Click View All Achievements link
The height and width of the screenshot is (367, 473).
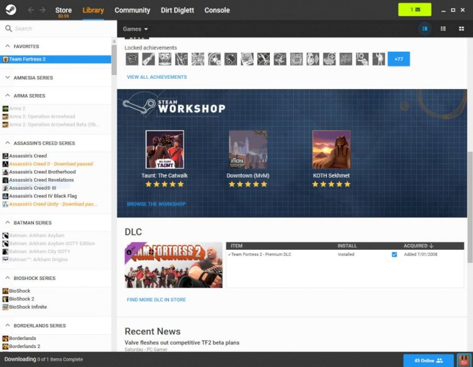tap(157, 77)
